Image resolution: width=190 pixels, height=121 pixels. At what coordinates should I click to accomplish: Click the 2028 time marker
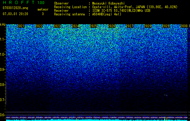click(148, 26)
